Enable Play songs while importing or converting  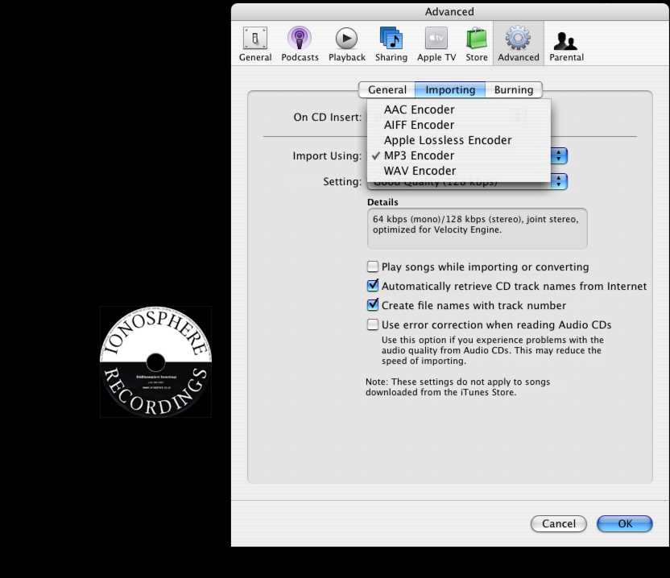coord(373,266)
